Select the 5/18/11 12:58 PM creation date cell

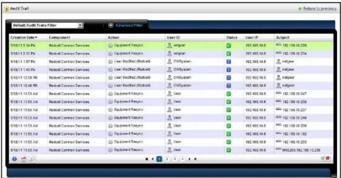[x=24, y=78]
